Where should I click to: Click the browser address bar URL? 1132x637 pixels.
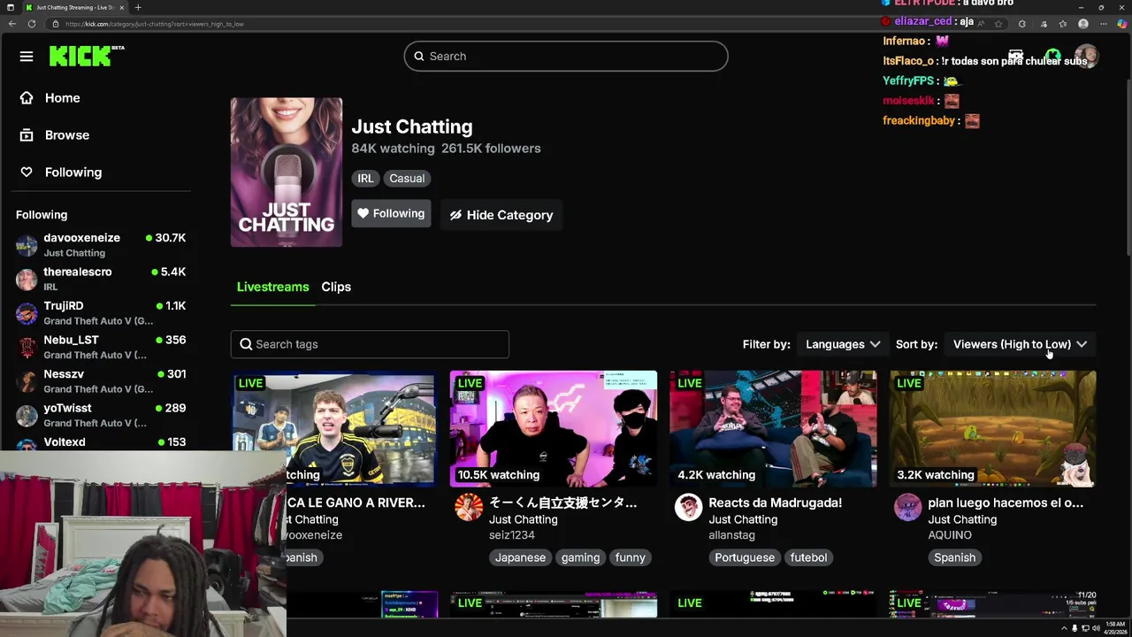click(155, 24)
